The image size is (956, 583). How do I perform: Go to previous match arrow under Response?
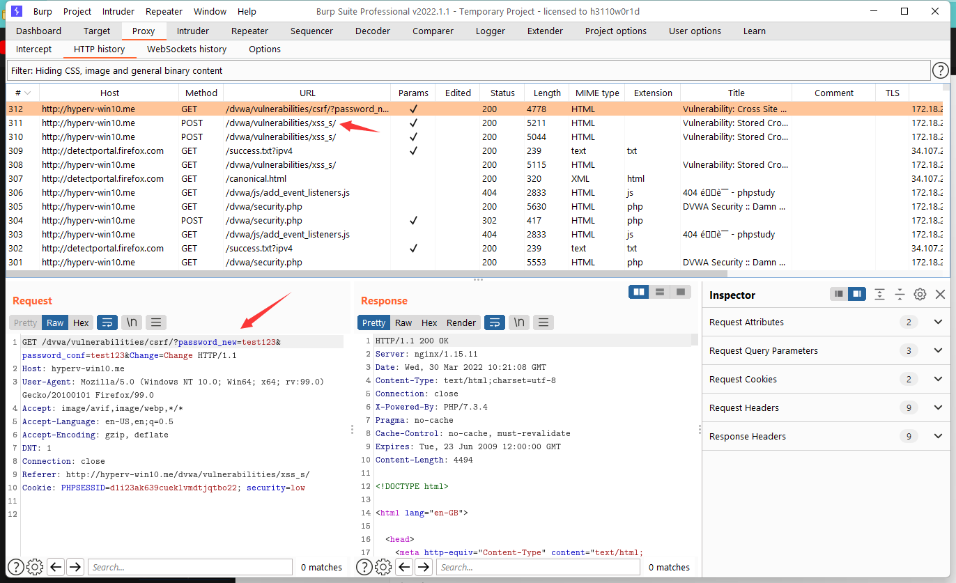[405, 566]
